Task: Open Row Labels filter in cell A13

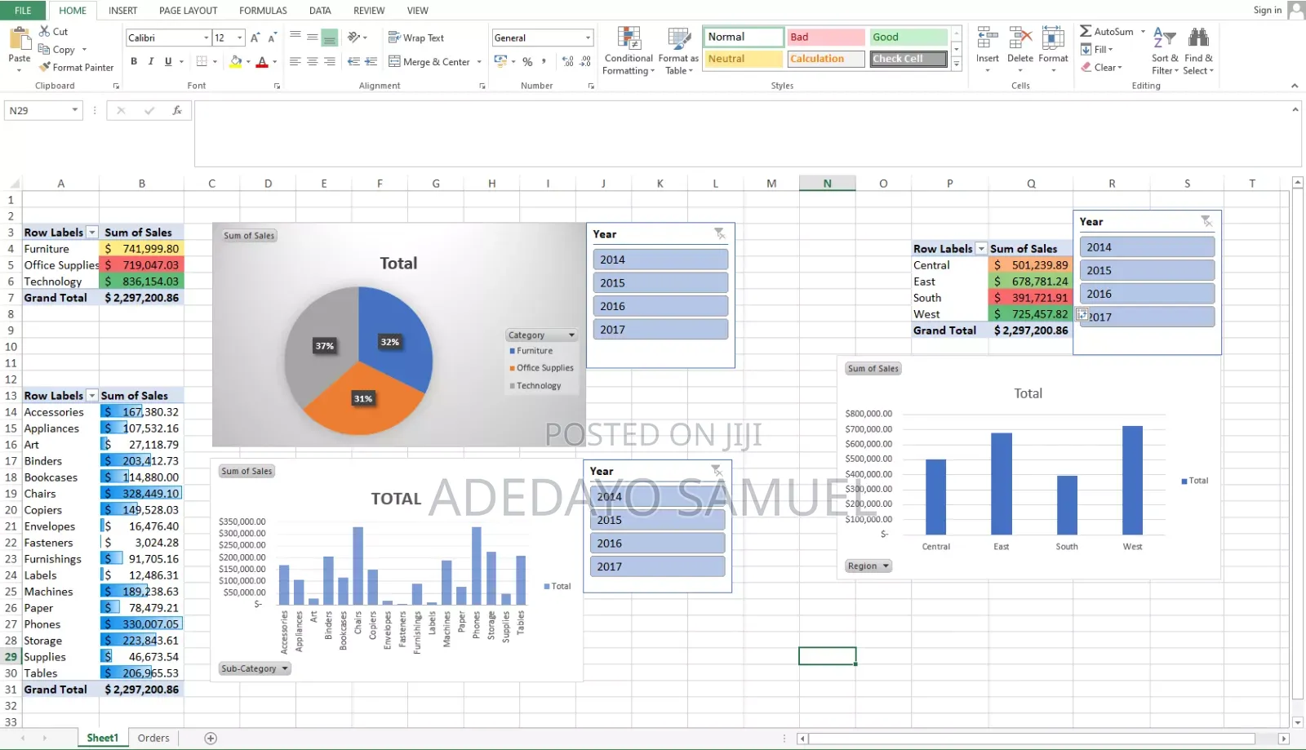Action: point(92,396)
